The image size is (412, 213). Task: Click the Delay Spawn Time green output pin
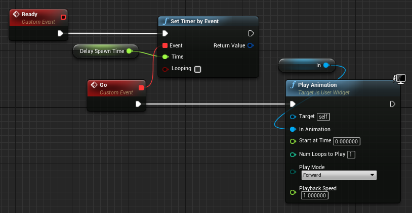(x=129, y=51)
